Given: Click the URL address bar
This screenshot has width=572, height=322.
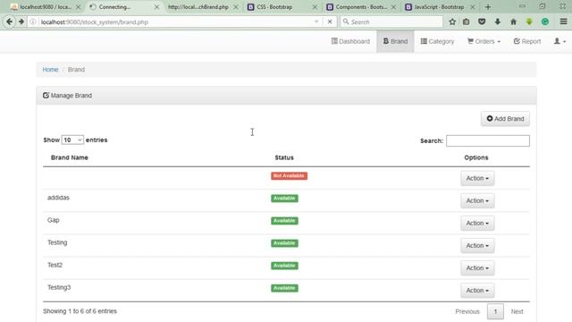Looking at the screenshot, I should click(x=175, y=21).
